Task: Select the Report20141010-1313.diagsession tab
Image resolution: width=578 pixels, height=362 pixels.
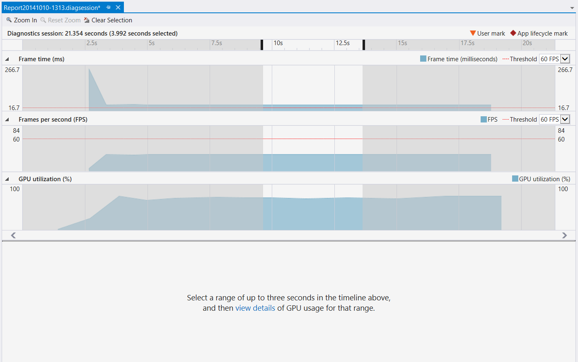Action: click(52, 7)
